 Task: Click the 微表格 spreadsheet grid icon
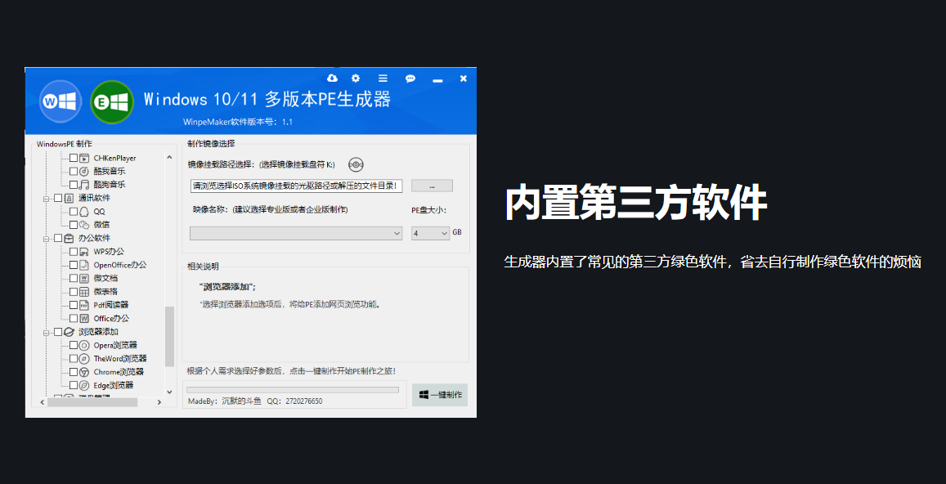84,292
